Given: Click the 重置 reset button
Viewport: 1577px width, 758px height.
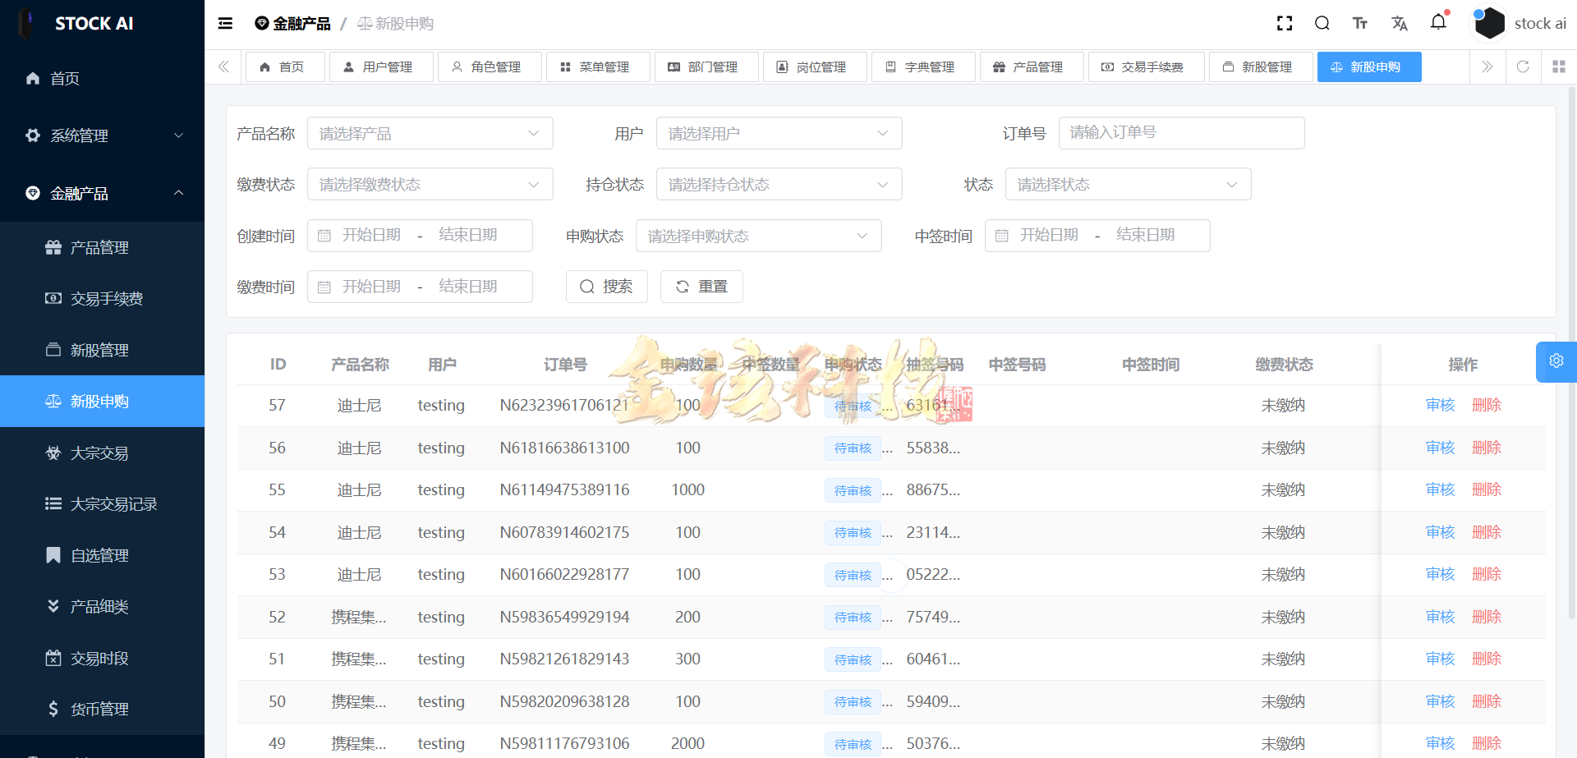Looking at the screenshot, I should pyautogui.click(x=701, y=286).
